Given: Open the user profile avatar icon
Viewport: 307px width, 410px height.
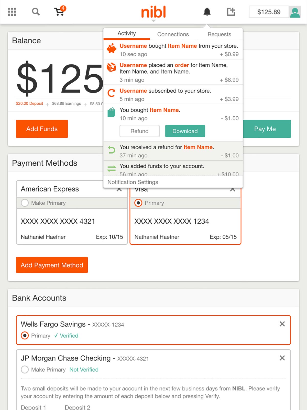Looking at the screenshot, I should click(x=295, y=12).
